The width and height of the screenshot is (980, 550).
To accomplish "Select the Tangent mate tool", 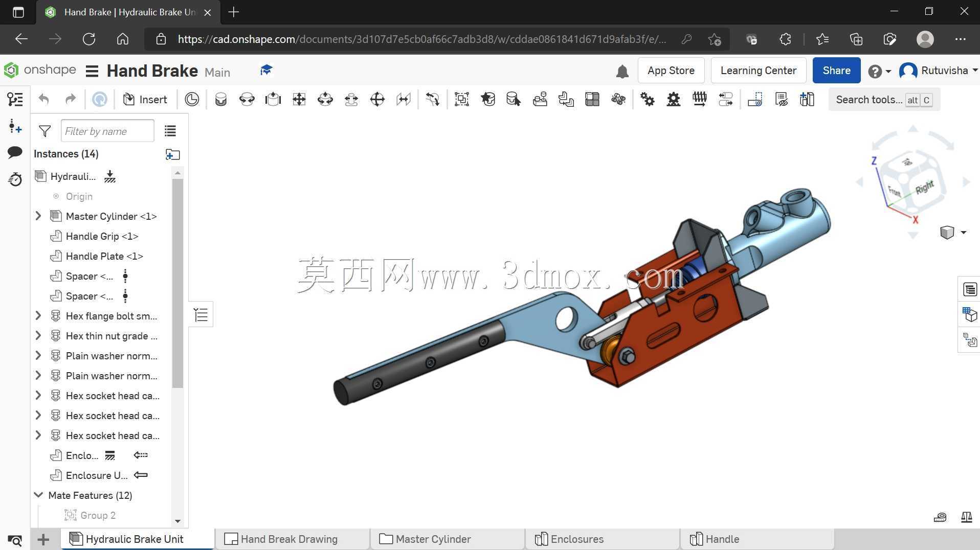I will [x=433, y=99].
